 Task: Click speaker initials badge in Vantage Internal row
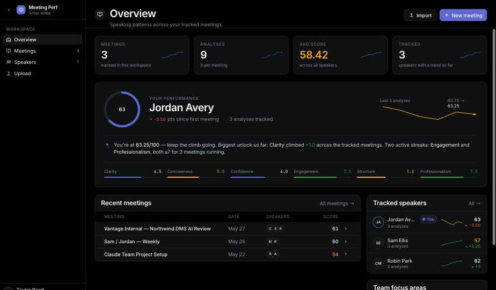click(x=275, y=229)
